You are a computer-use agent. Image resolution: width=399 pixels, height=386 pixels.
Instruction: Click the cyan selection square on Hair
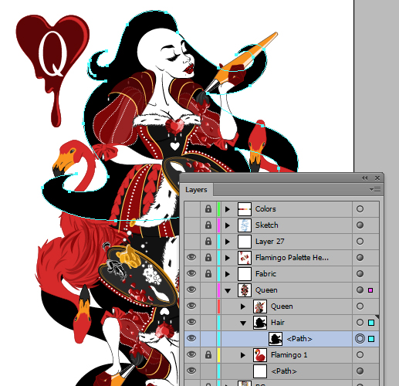[x=371, y=323]
